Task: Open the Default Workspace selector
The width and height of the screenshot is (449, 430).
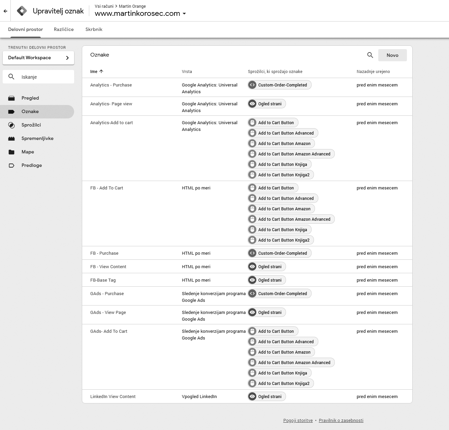Action: [38, 58]
